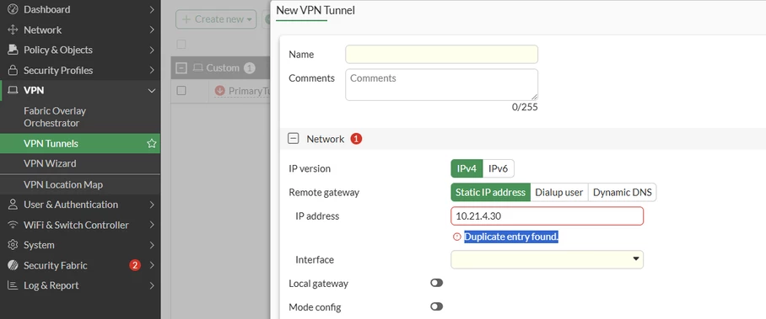Click the Dashboard gauge icon
This screenshot has width=766, height=319.
point(13,9)
